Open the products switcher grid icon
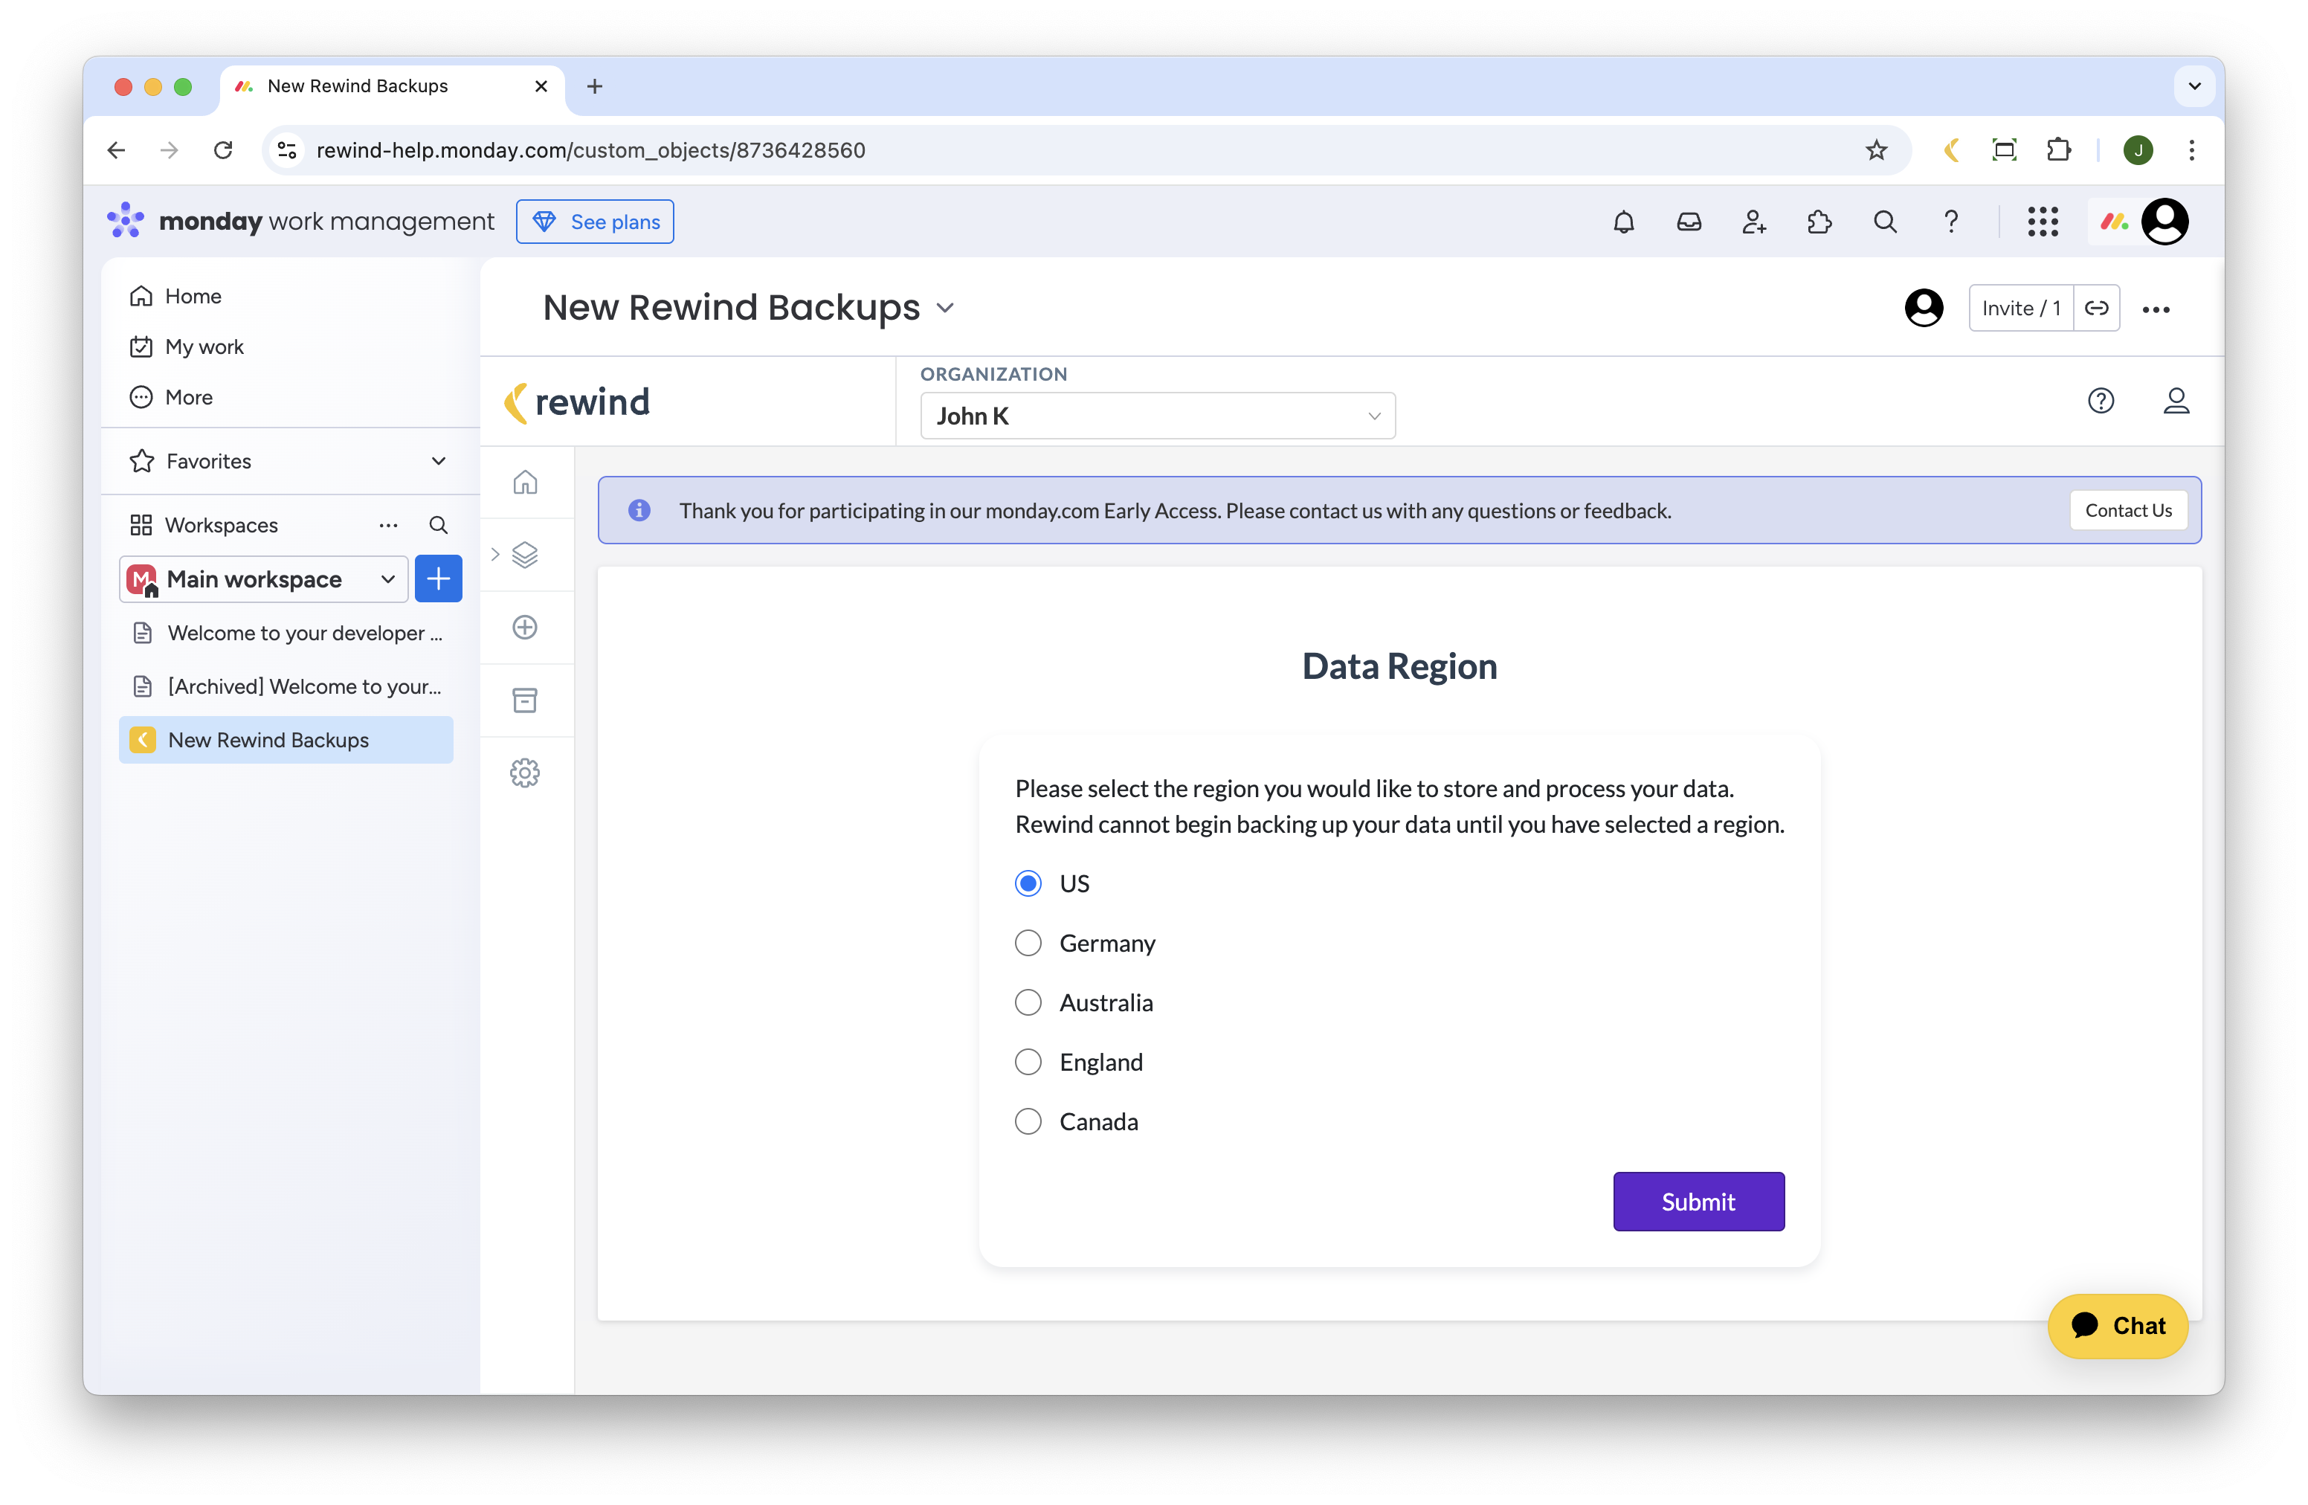Screen dimensions: 2308x1505 2043,222
